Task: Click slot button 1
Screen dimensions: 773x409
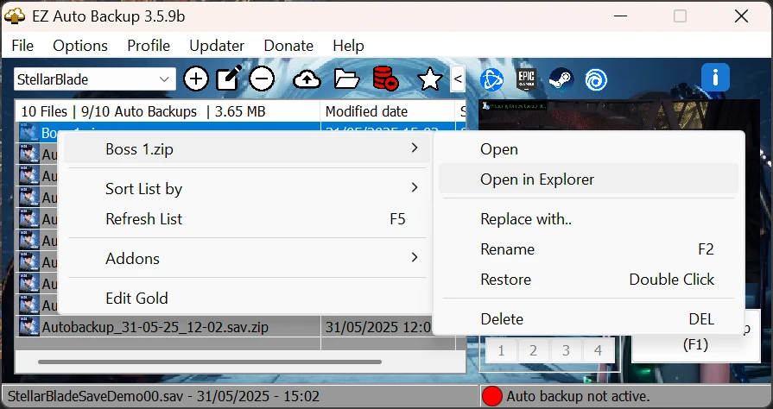Action: (x=501, y=350)
